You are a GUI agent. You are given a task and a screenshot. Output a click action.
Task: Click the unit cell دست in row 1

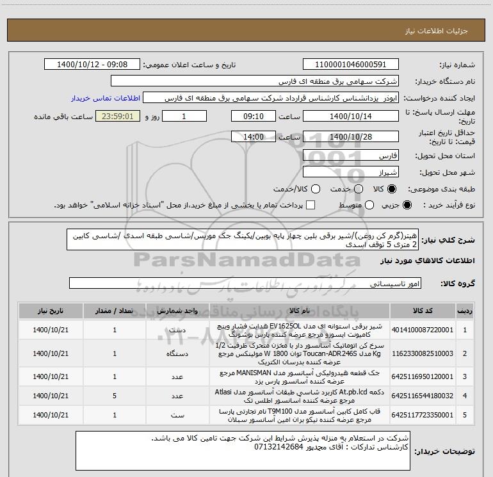pyautogui.click(x=177, y=330)
